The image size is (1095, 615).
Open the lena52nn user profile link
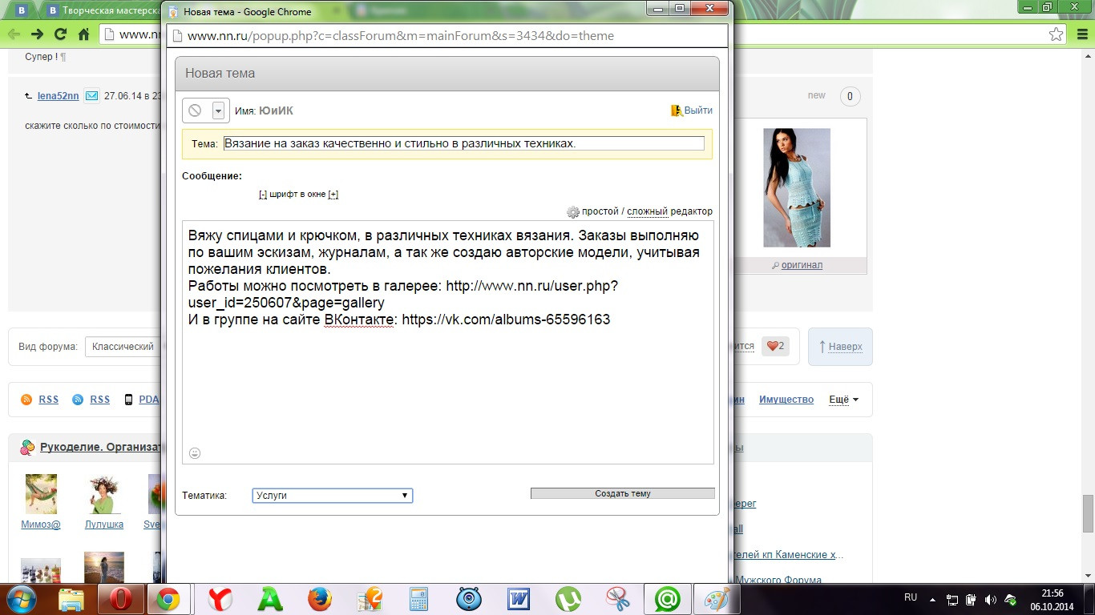click(59, 96)
